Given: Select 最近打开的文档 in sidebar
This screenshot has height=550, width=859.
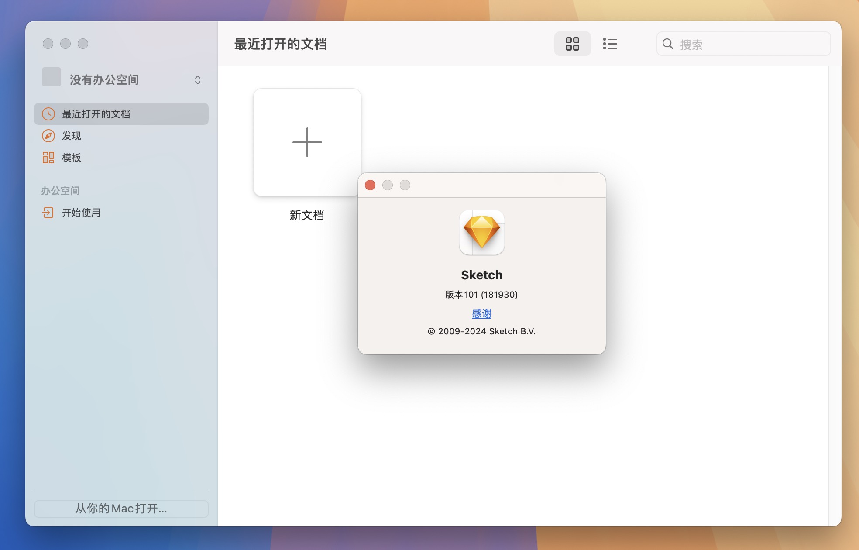Looking at the screenshot, I should tap(121, 114).
